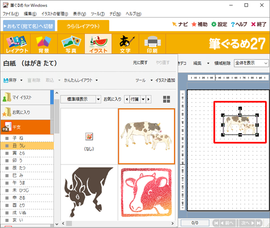Click イラスト追加 button
The width and height of the screenshot is (270, 228).
click(x=165, y=80)
